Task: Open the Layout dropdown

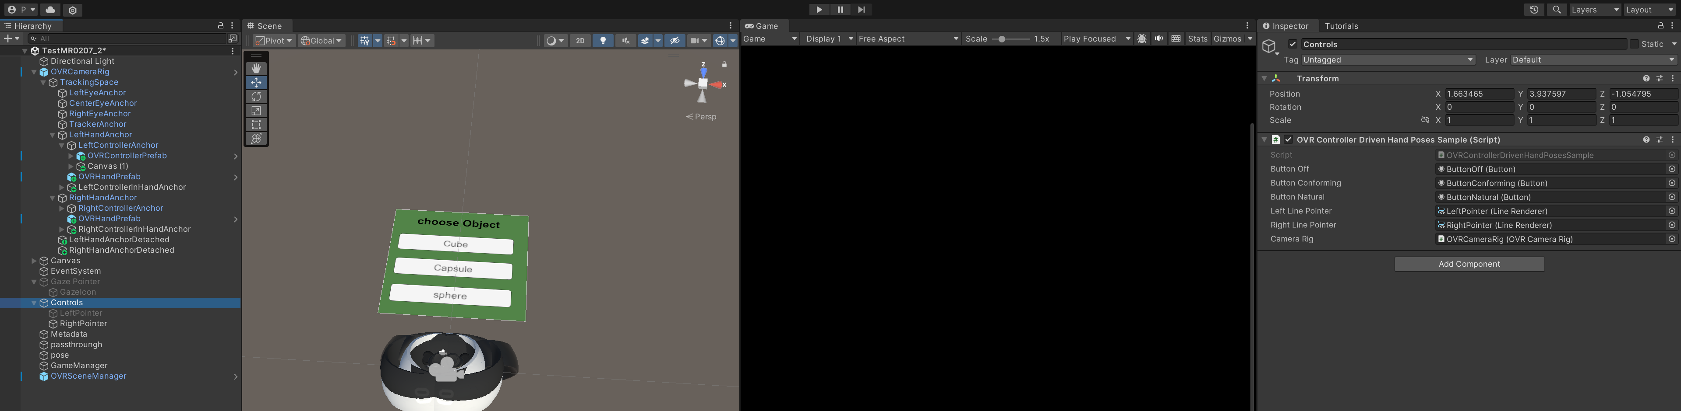Action: coord(1649,10)
